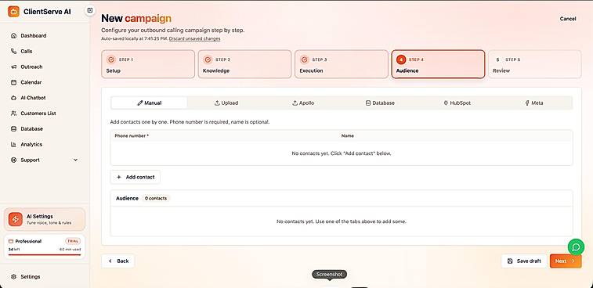Click the TRIAL badge
Viewport: 593px width, 288px height.
pyautogui.click(x=73, y=241)
